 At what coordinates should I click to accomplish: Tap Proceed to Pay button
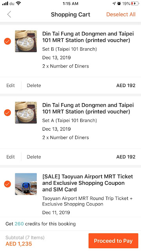(113, 241)
